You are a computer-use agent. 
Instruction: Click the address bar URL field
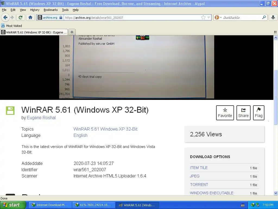132,17
